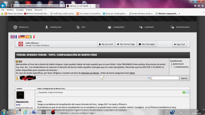Open Driver per scheda grafica bookmark
The width and height of the screenshot is (205, 115).
pyautogui.click(x=115, y=14)
